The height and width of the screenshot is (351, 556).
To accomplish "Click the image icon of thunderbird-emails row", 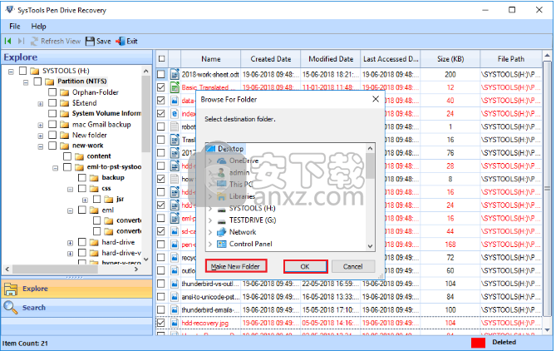I will [x=175, y=310].
